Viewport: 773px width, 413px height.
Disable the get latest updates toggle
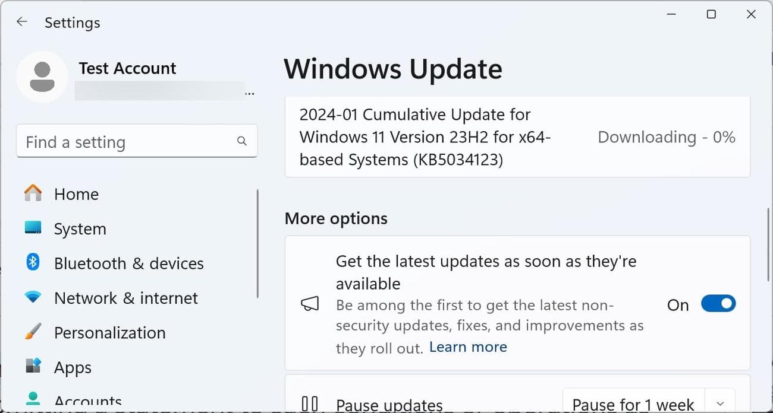(718, 304)
